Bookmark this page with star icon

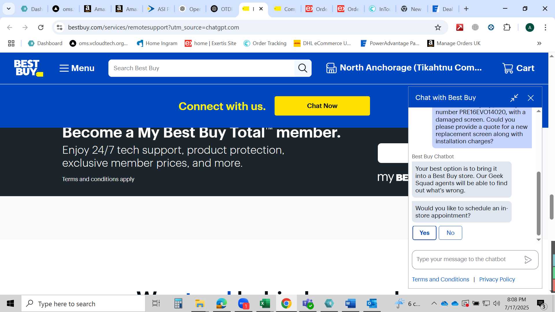point(438,27)
